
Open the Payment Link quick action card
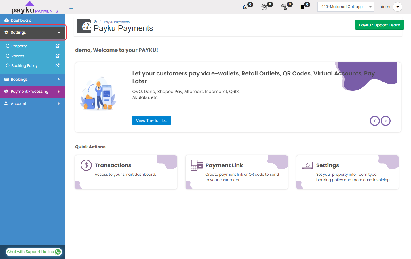237,172
